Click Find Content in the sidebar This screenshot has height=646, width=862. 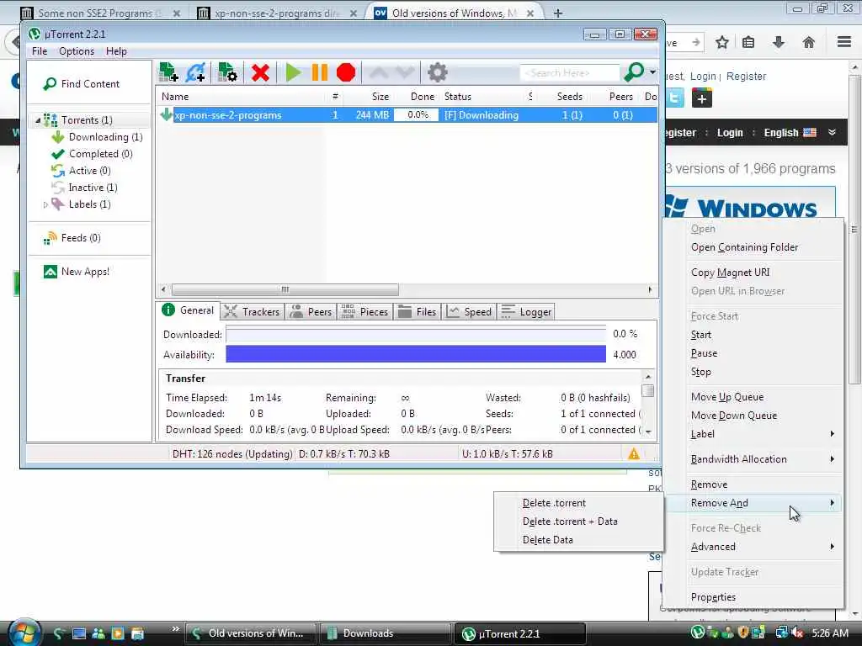(81, 83)
